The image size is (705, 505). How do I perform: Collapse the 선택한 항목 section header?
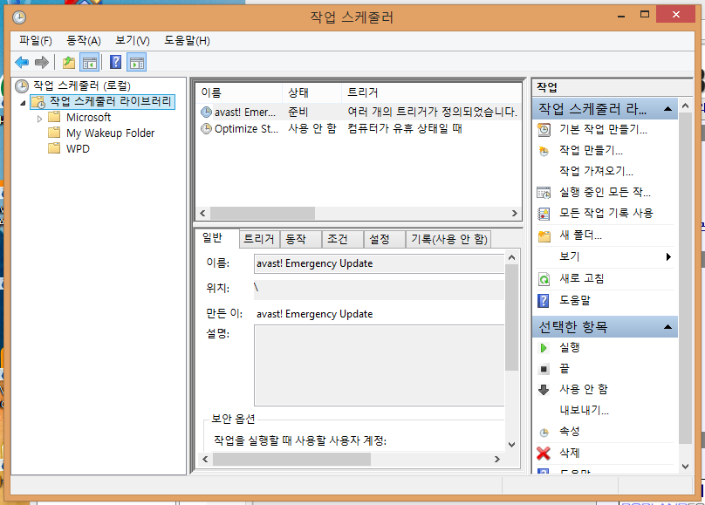[667, 327]
